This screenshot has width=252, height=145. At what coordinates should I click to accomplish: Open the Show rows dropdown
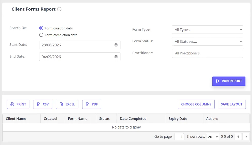213,137
